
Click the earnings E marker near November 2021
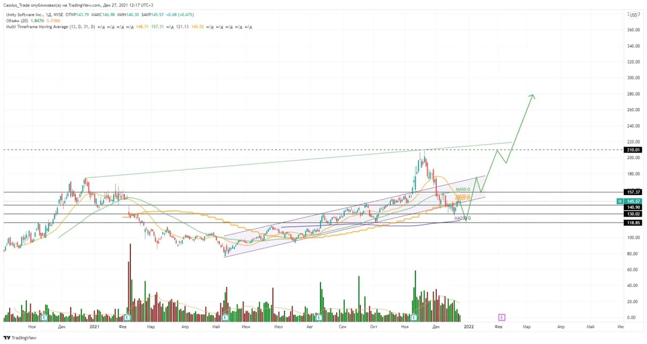414,317
